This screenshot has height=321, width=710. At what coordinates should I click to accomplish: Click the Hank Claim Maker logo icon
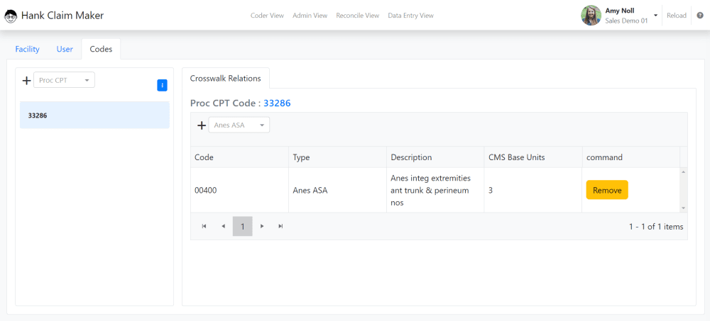11,17
